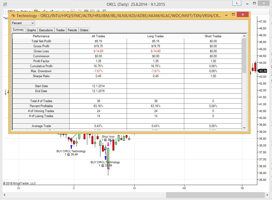Open the Executions tab

[x=46, y=30]
